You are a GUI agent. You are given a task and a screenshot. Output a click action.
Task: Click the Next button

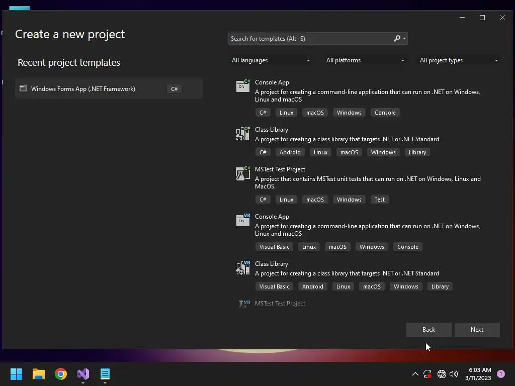477,330
